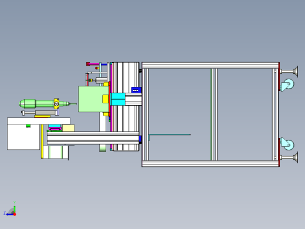Select the yellow clamp on the green spindle
Screen dimensions: 305x229
click(56, 103)
